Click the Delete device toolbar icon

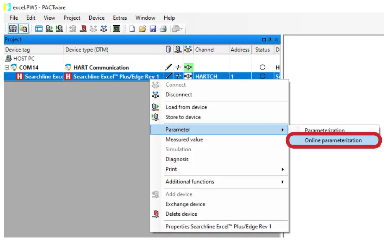83,29
